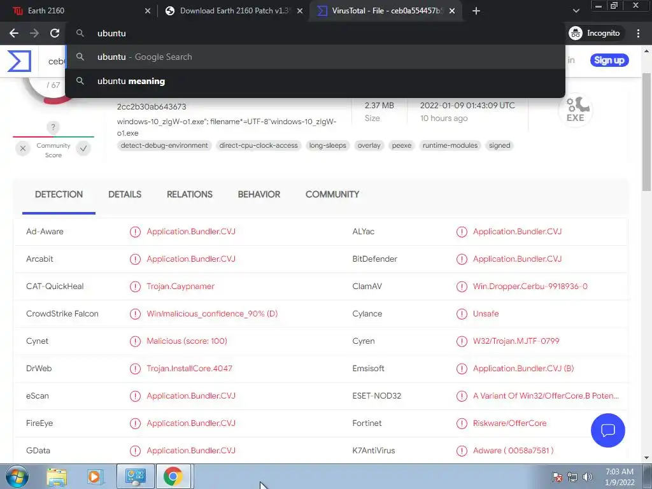Close the Download Earth 2160 Patch tab
652x489 pixels.
pos(300,11)
